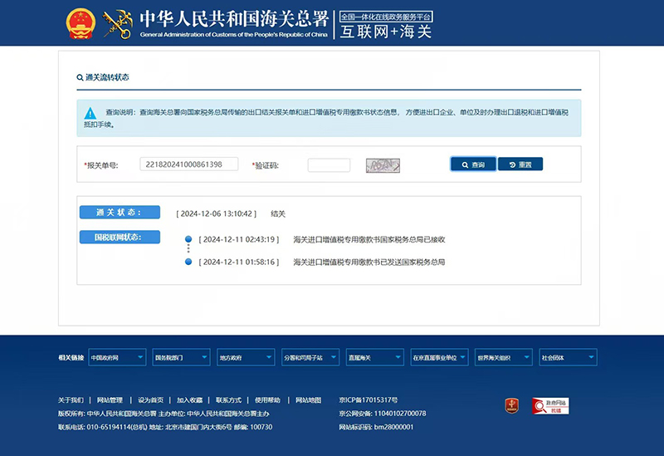Click the magnifier icon beside 通关流转状态
664x456 pixels.
[80, 77]
